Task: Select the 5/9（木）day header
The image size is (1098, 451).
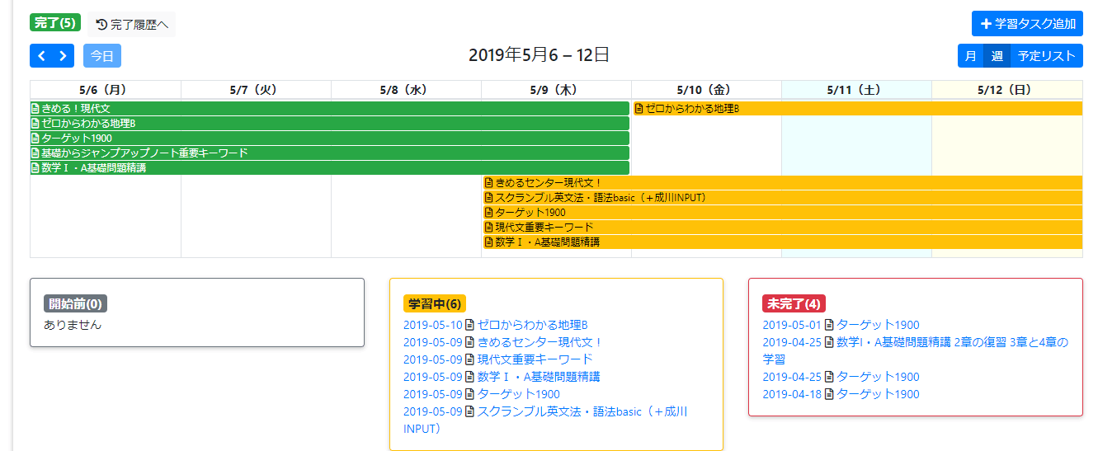Action: pyautogui.click(x=556, y=90)
